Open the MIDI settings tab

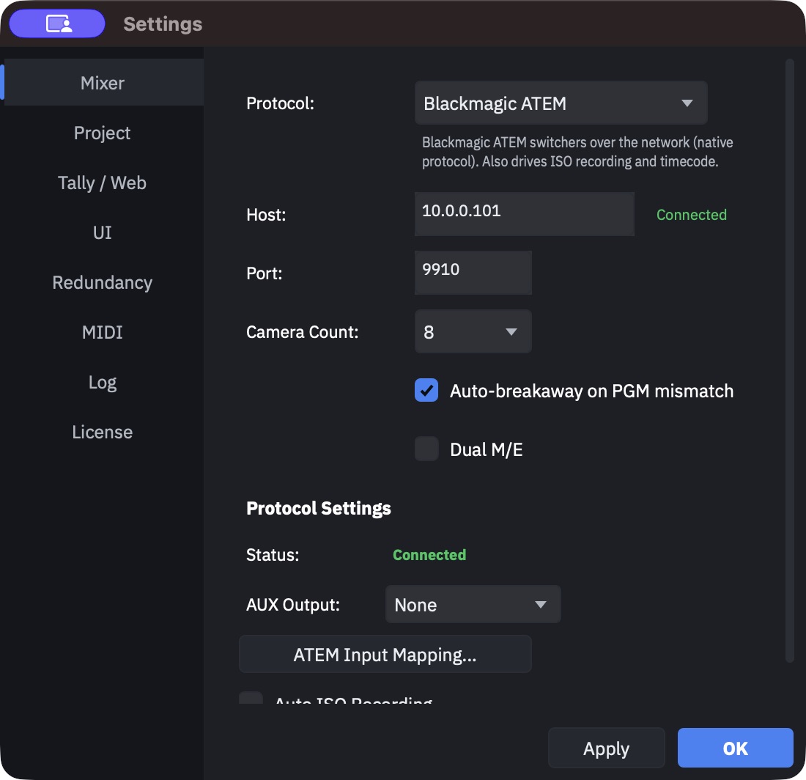pos(103,332)
